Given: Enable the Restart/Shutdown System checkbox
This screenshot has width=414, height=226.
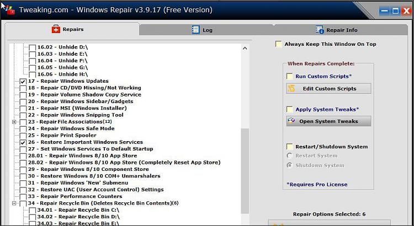Looking at the screenshot, I should (x=290, y=147).
